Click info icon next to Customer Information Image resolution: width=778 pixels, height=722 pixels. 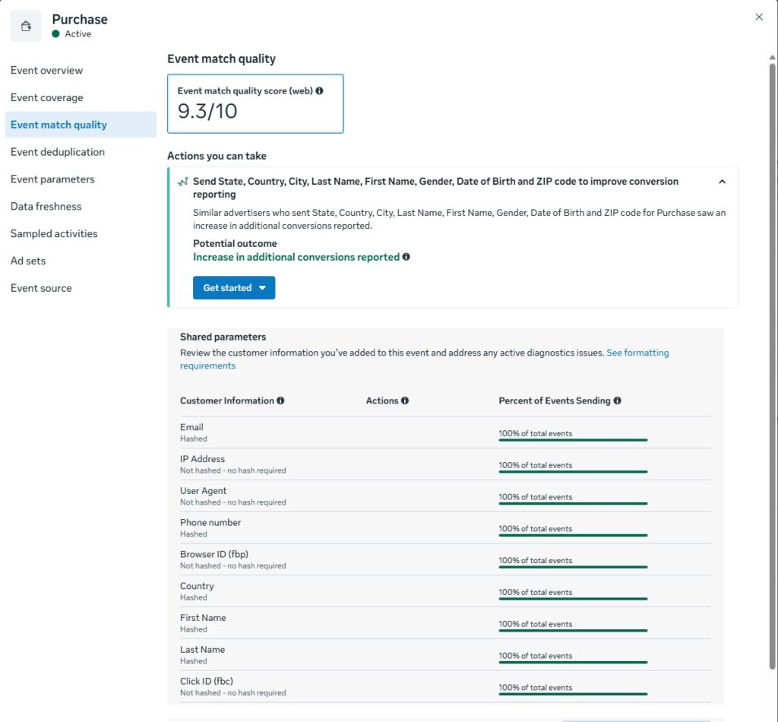pos(281,401)
